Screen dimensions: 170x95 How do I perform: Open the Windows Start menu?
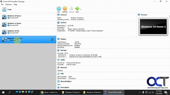3,92
